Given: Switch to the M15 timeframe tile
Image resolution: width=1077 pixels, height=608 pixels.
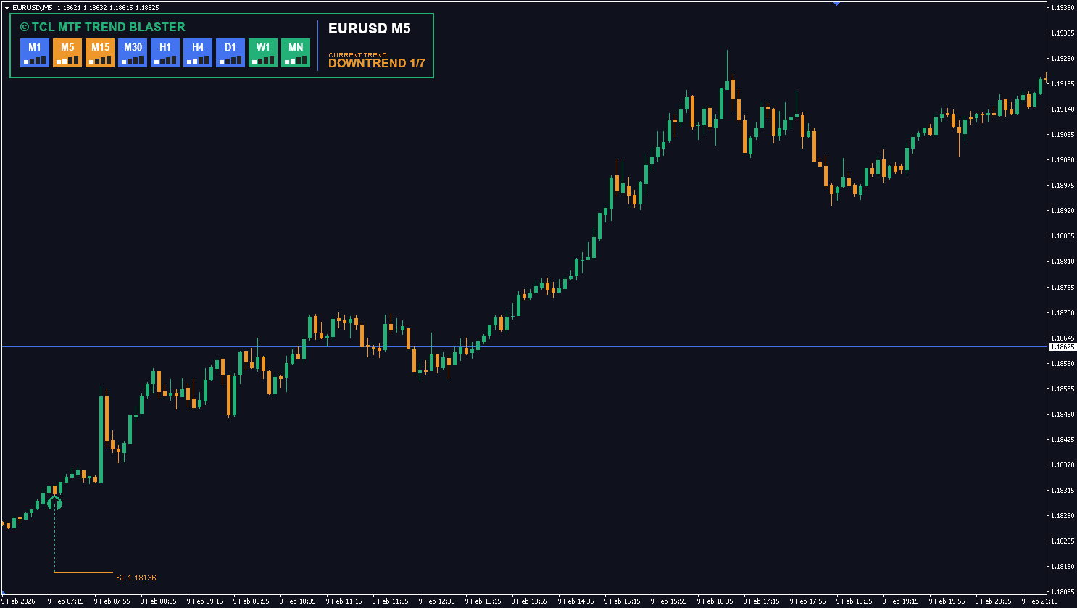Looking at the screenshot, I should click(100, 53).
